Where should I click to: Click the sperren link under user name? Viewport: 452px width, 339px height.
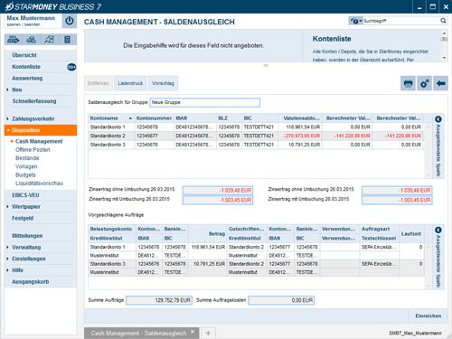[x=14, y=24]
